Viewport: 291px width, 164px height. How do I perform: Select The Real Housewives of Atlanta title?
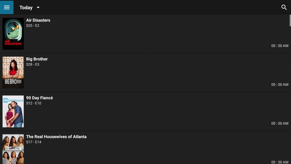coord(56,137)
